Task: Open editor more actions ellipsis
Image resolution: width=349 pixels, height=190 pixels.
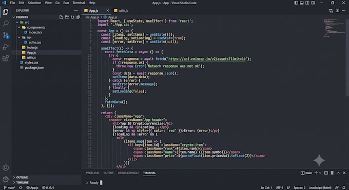Action: click(x=344, y=11)
